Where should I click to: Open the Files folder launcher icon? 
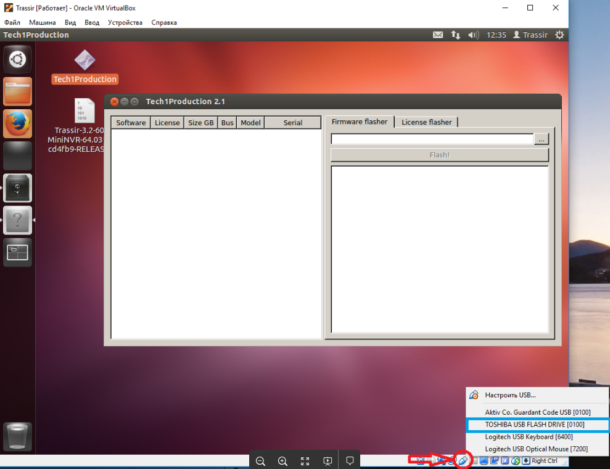pos(17,92)
